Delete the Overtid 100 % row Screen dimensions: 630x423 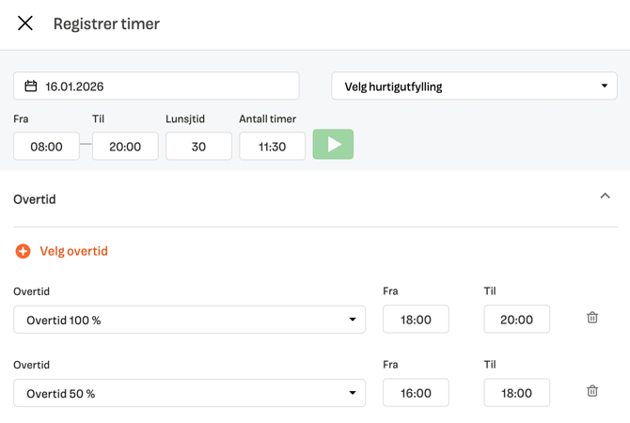[592, 318]
